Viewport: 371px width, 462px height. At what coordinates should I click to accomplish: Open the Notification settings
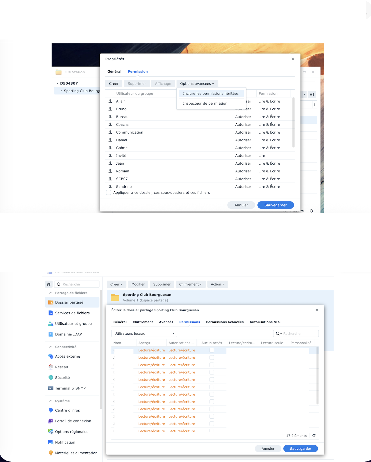click(x=72, y=442)
